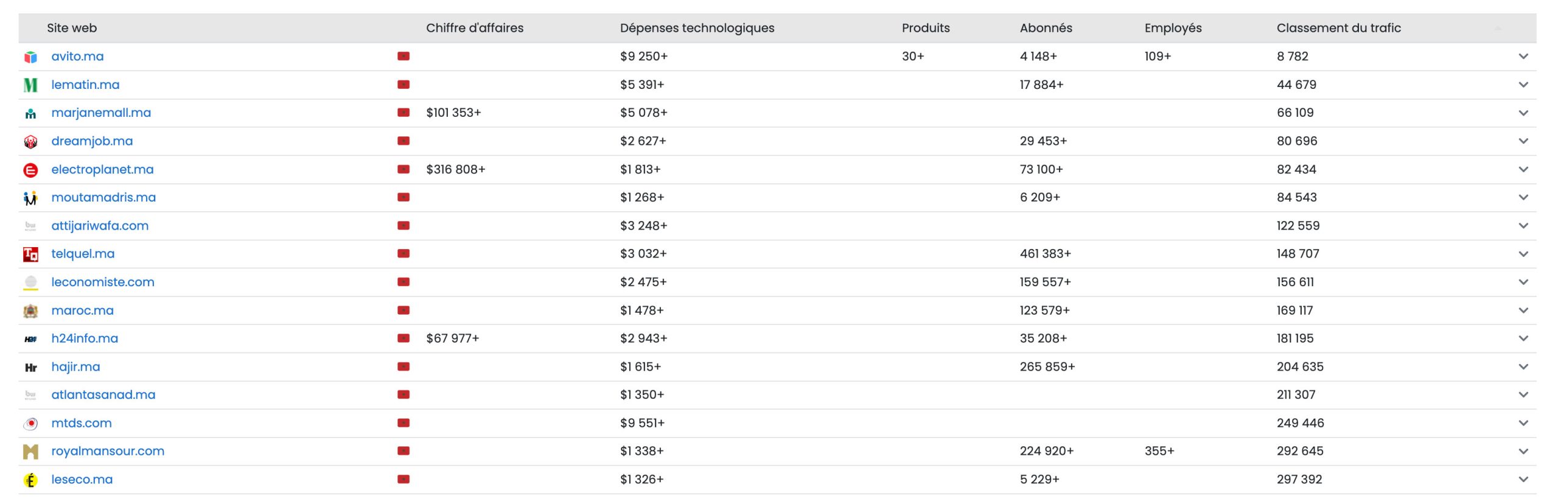Viewport: 1558px width, 498px height.
Task: Expand the avito.ma row chevron
Action: (1523, 57)
